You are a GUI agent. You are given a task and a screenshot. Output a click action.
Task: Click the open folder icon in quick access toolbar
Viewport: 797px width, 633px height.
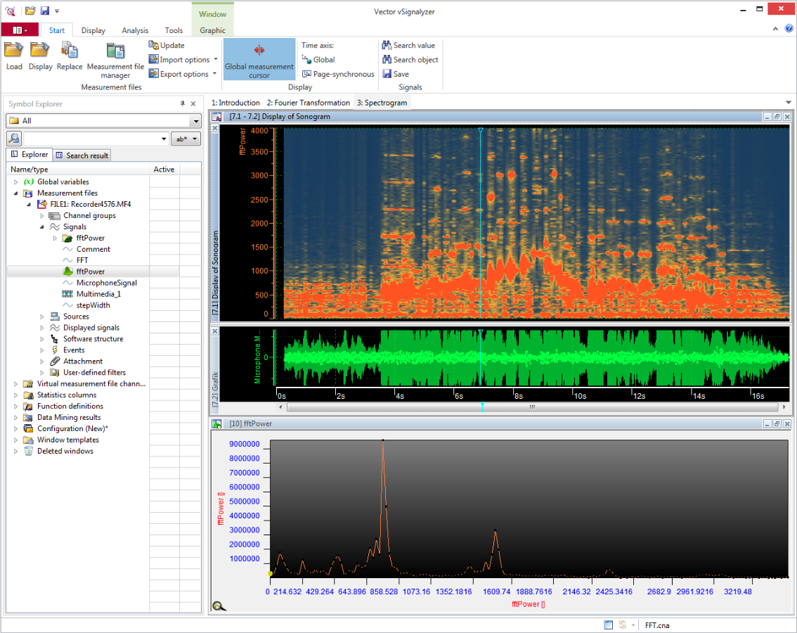(x=30, y=11)
